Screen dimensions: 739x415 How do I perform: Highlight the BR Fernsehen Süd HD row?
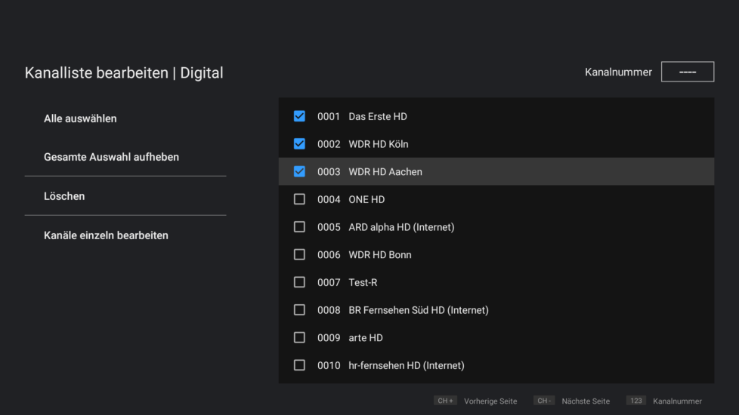(496, 310)
